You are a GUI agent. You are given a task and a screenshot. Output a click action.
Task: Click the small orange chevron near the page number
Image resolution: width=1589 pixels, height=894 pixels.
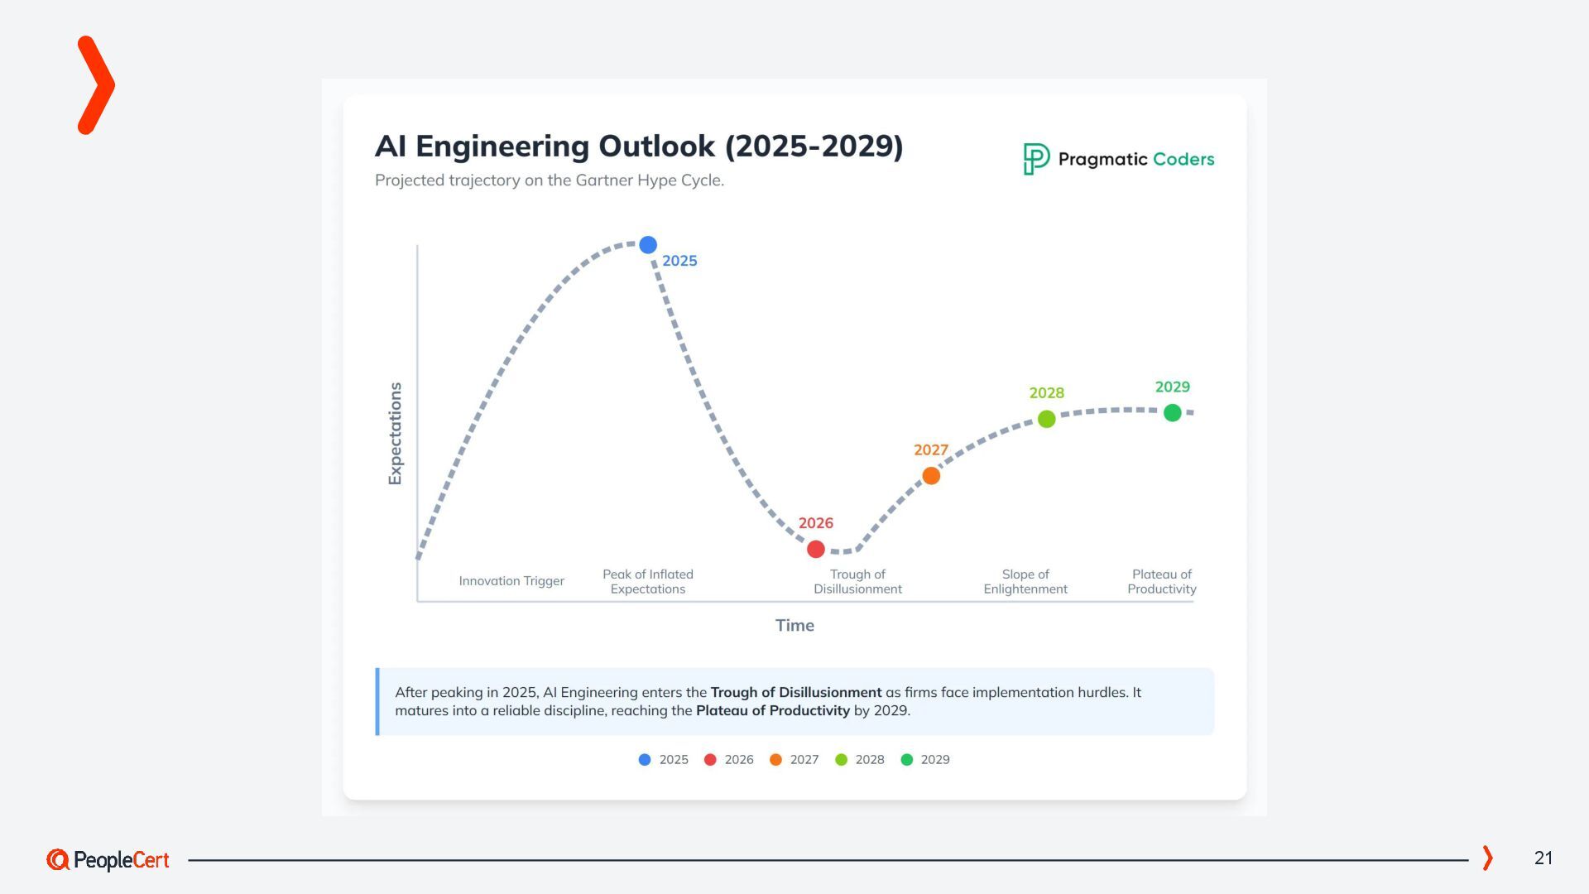point(1487,858)
